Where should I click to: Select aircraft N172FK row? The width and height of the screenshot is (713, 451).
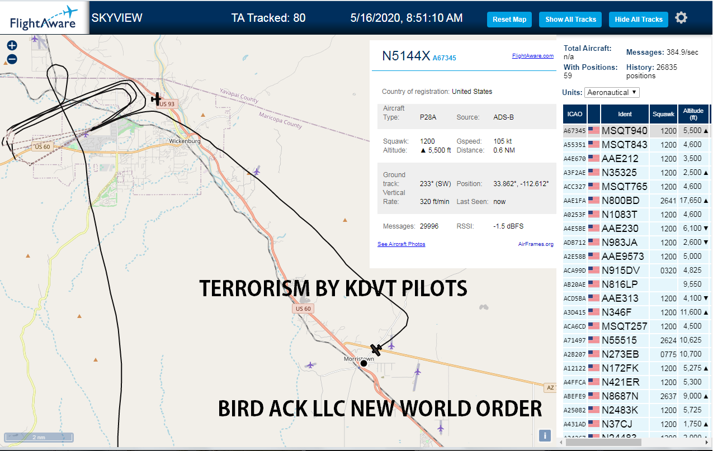click(636, 368)
